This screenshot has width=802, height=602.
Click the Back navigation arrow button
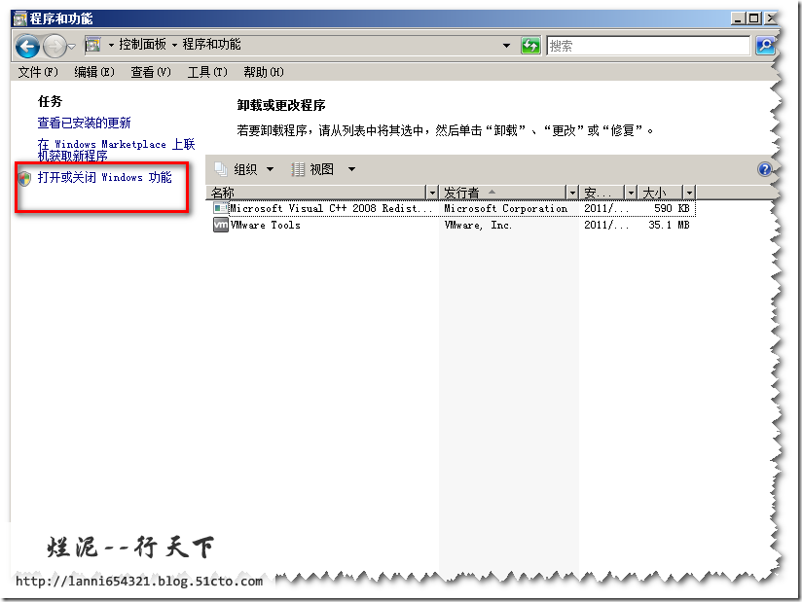27,46
